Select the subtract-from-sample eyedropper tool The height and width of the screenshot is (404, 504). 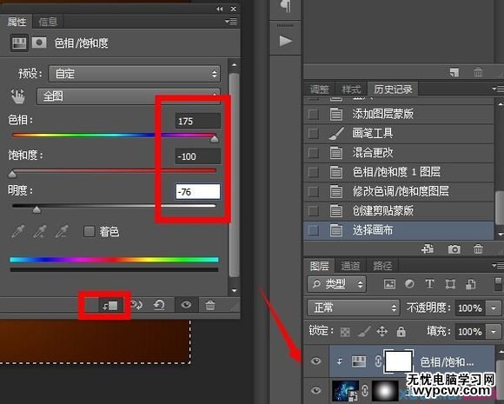tap(62, 231)
